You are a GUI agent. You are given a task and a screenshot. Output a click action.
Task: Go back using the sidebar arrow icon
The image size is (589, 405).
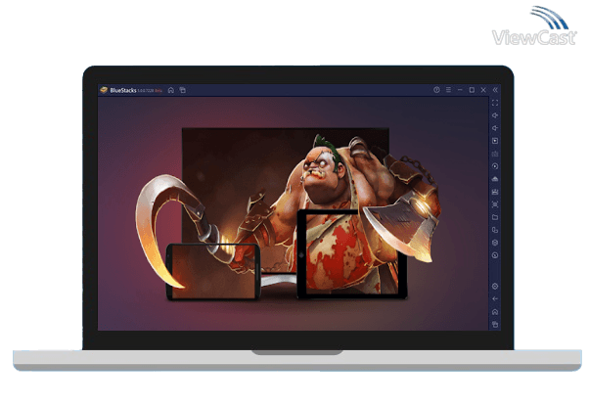coord(495,299)
